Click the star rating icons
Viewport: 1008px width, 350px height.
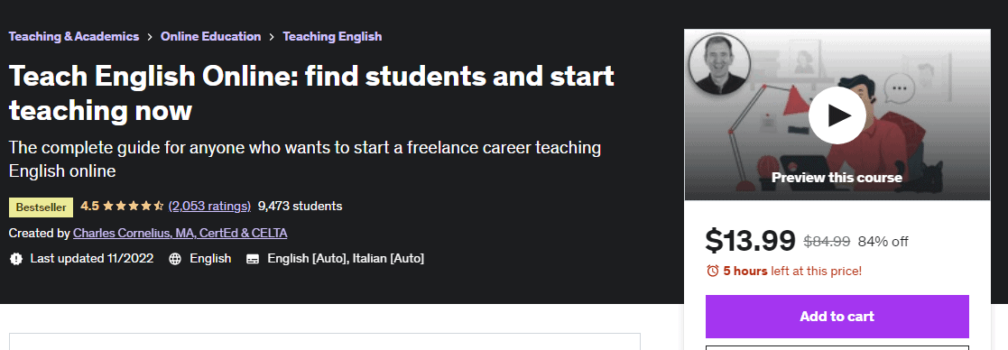point(133,207)
